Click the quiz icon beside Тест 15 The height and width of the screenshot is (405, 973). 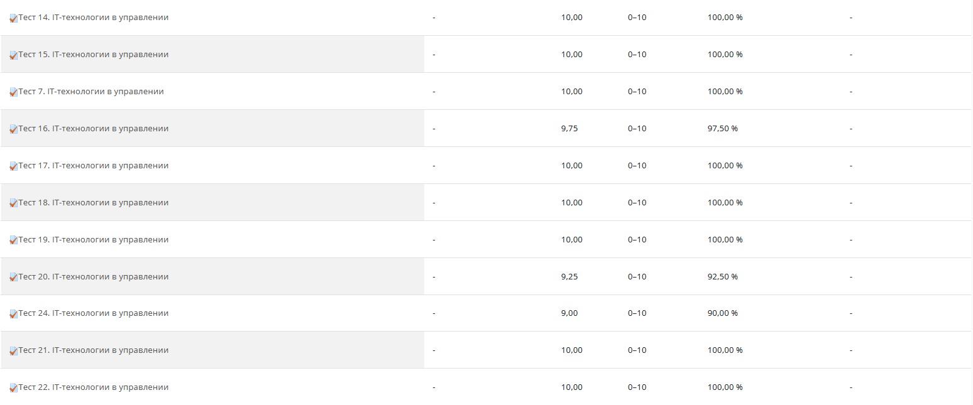[x=13, y=56]
